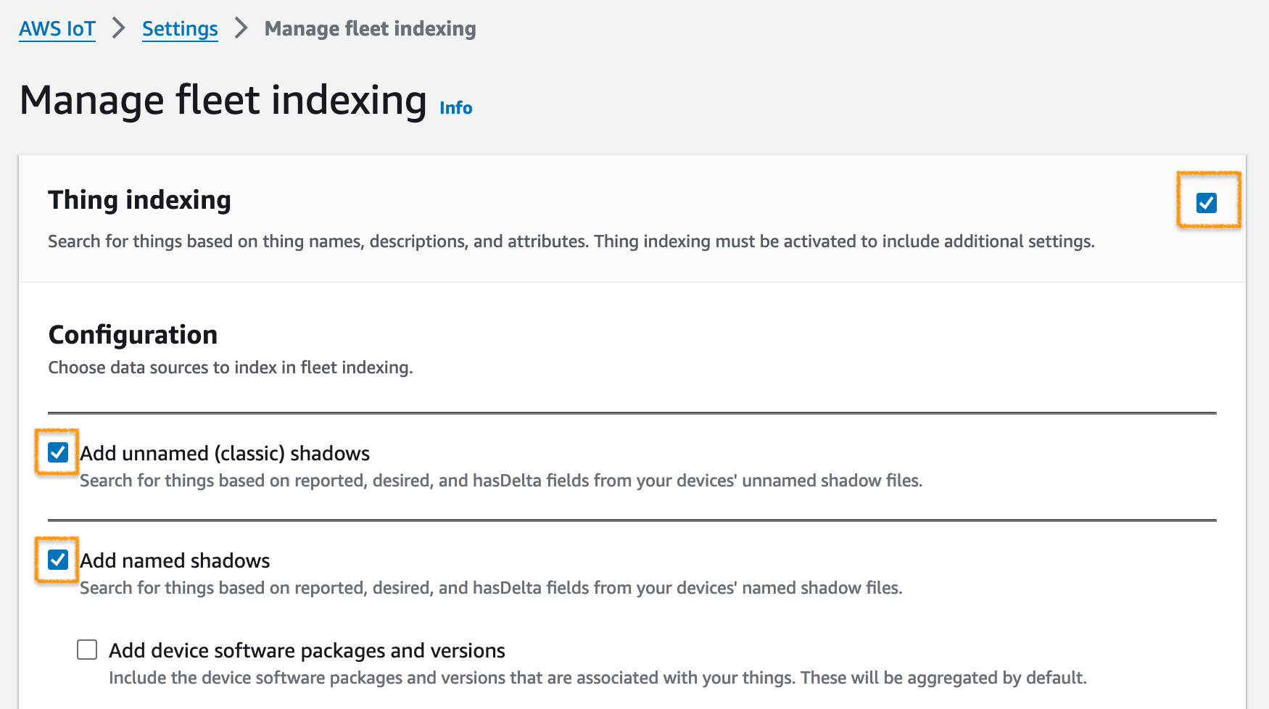This screenshot has width=1269, height=709.
Task: Click the Manage fleet indexing page title
Action: click(x=223, y=100)
